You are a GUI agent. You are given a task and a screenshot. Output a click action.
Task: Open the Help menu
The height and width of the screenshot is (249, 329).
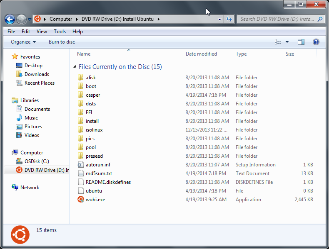click(77, 32)
